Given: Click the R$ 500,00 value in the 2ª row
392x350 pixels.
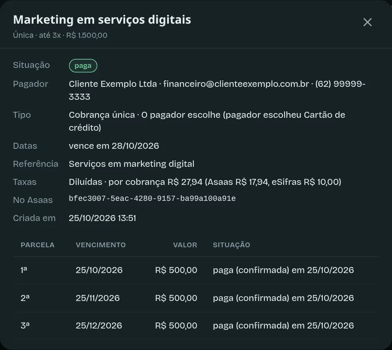Looking at the screenshot, I should tap(176, 298).
